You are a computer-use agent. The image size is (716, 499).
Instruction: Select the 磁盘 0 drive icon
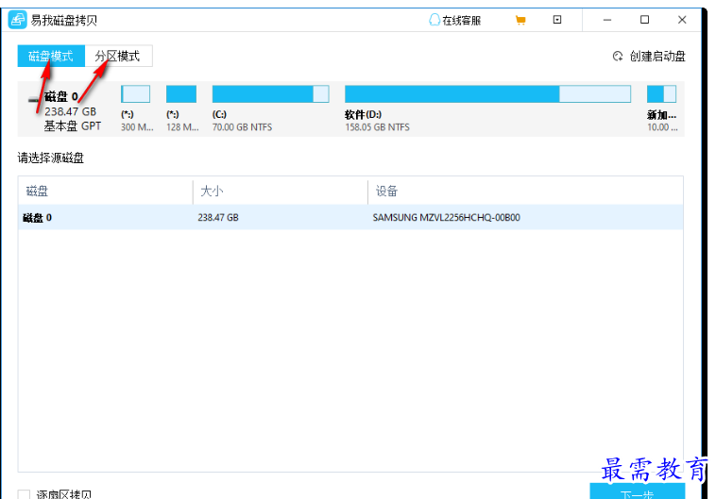tap(34, 98)
